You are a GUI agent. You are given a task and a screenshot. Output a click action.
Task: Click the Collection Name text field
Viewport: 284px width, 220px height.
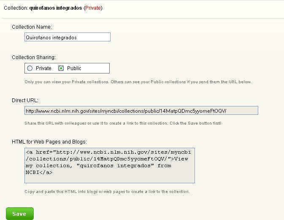pyautogui.click(x=68, y=37)
